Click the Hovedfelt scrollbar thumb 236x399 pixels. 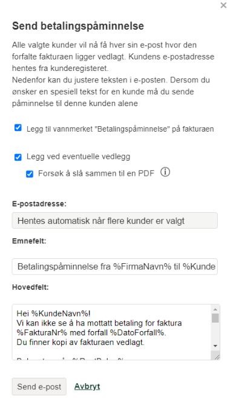215,318
